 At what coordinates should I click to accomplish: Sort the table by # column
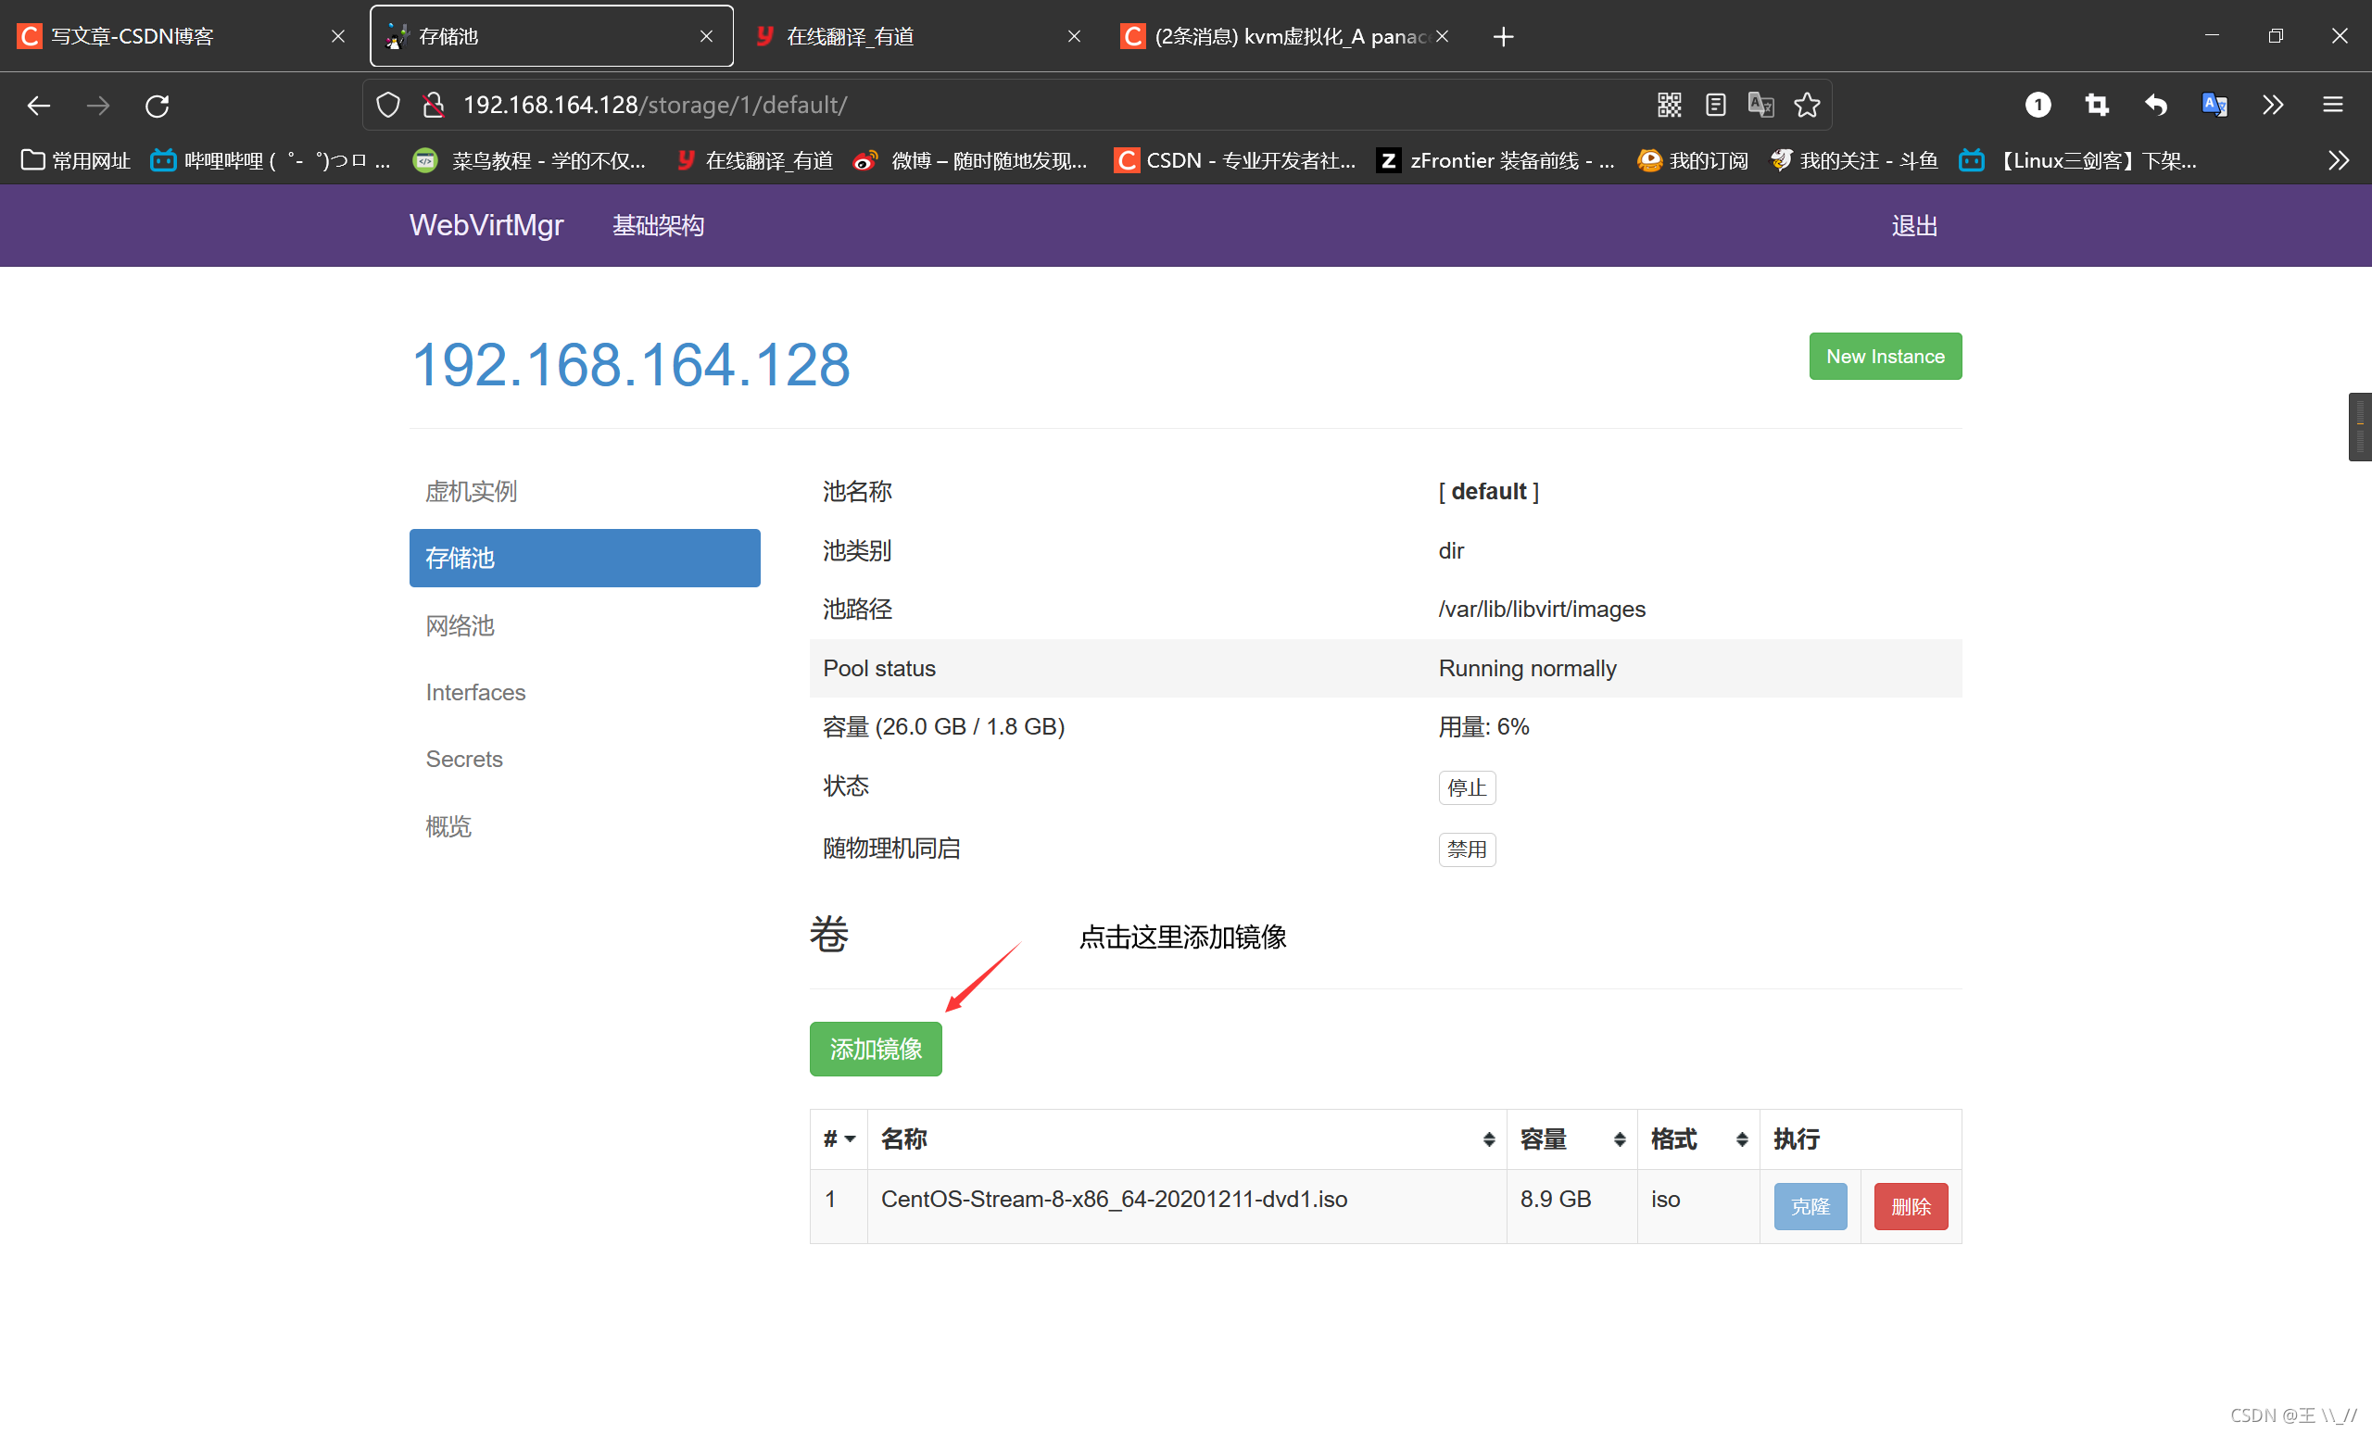[839, 1139]
